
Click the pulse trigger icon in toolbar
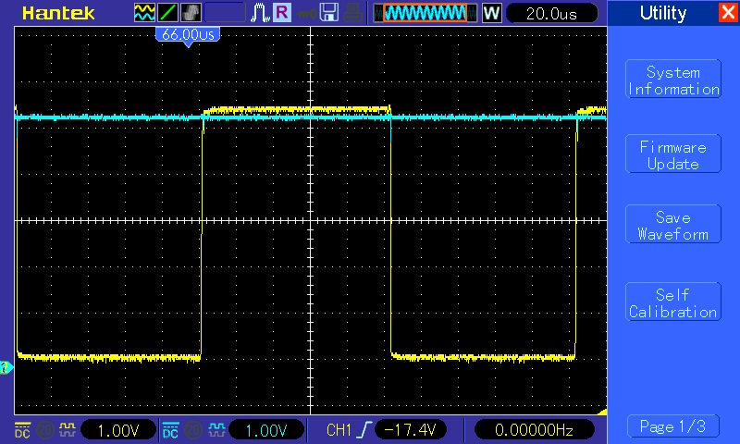259,13
